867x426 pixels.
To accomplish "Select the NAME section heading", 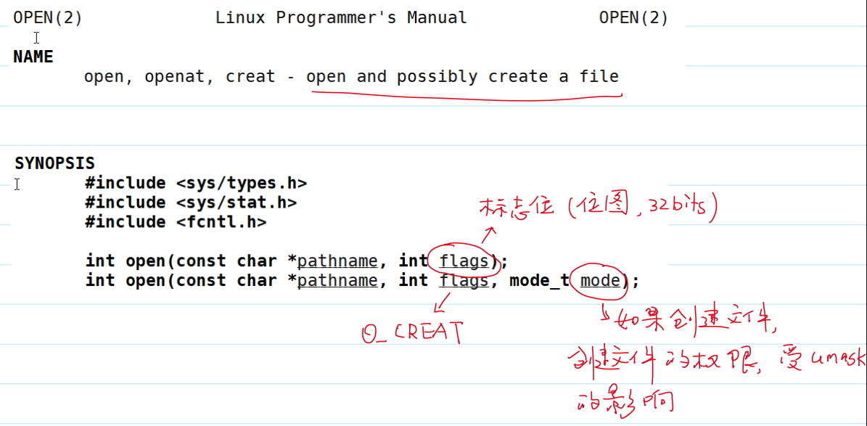I will pyautogui.click(x=33, y=57).
